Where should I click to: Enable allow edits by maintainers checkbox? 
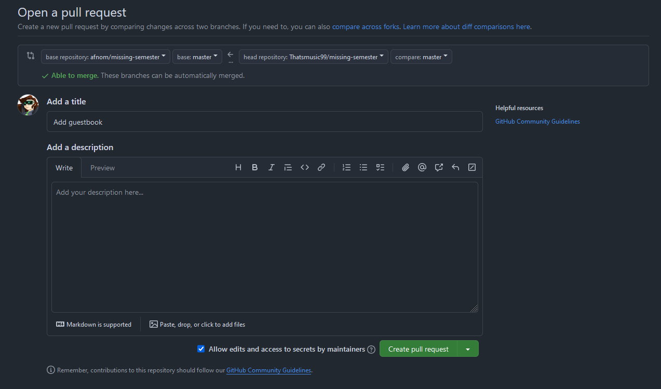pyautogui.click(x=201, y=348)
